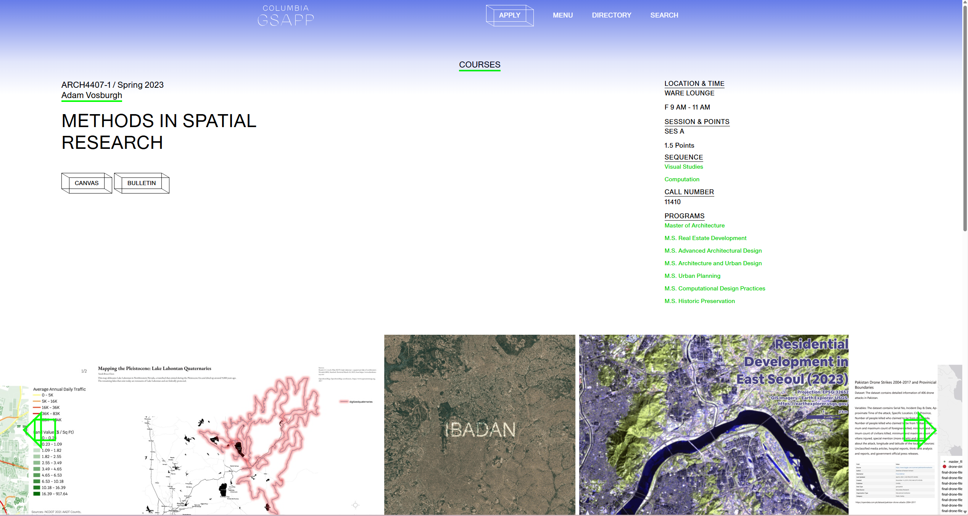Open M.S. Historic Preservation link
968x516 pixels.
pyautogui.click(x=699, y=301)
